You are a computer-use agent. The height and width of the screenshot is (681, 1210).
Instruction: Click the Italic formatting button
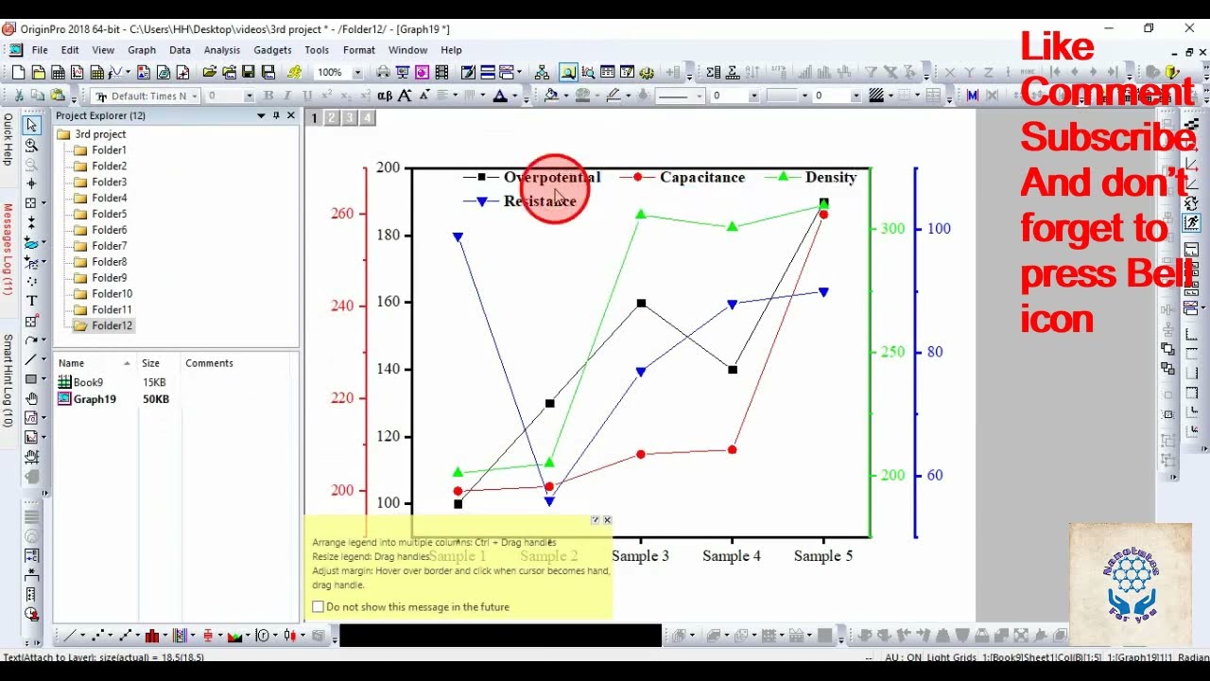pos(287,96)
